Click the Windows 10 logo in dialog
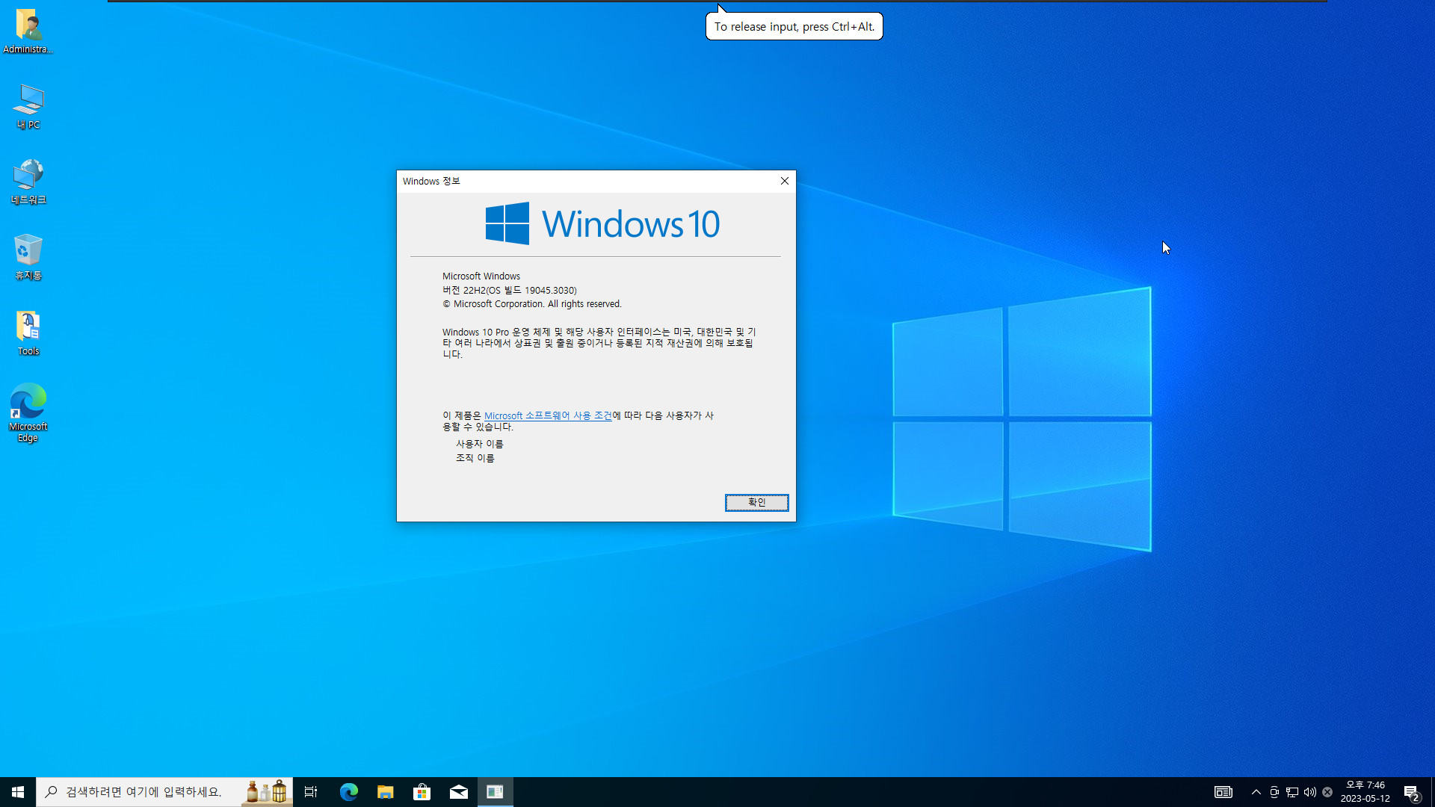Screen dimensions: 1435x807 [602, 223]
